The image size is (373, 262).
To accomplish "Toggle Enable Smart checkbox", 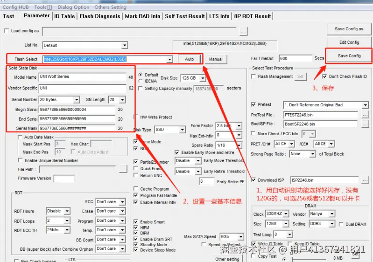I will (x=136, y=221).
